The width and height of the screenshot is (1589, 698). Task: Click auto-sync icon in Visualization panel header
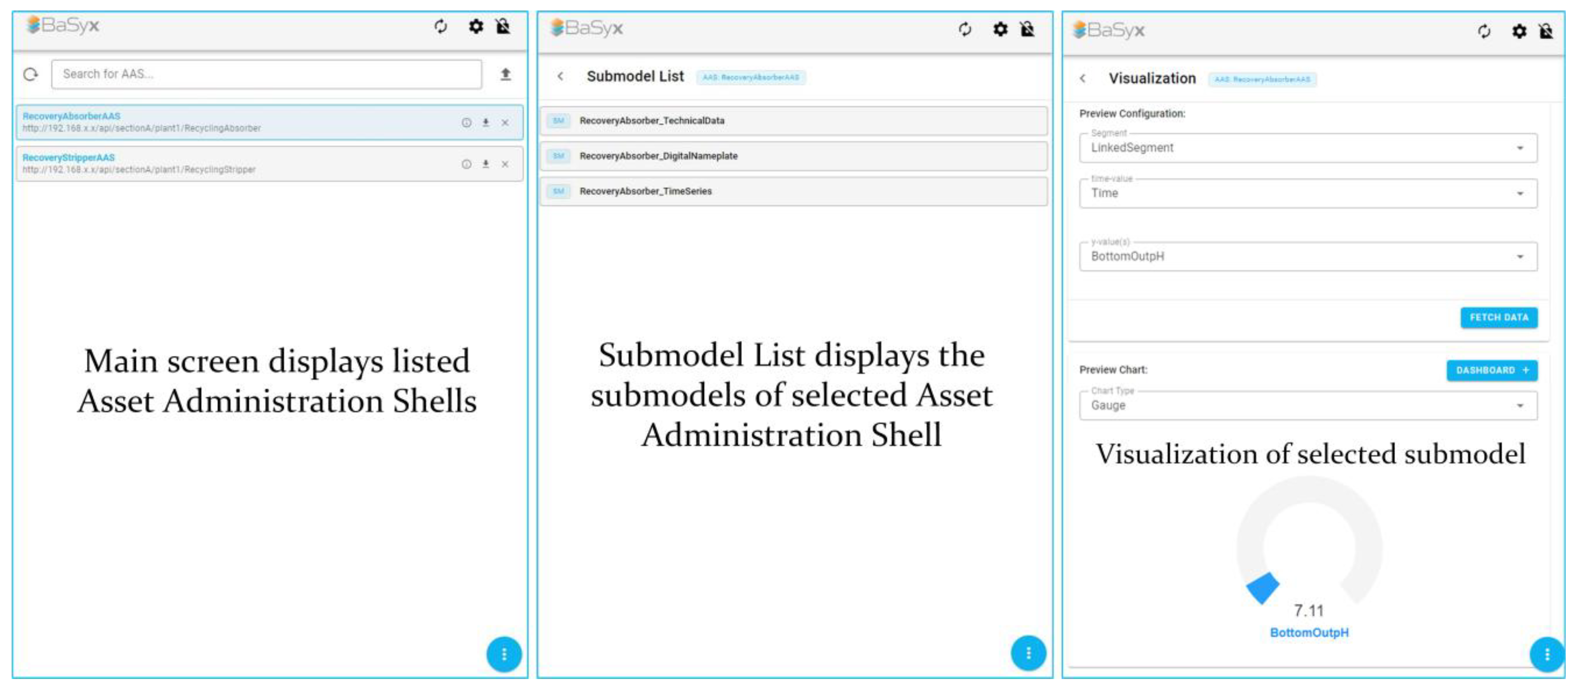click(x=1484, y=31)
